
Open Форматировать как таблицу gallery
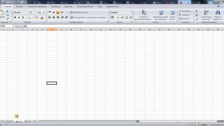coord(161,15)
